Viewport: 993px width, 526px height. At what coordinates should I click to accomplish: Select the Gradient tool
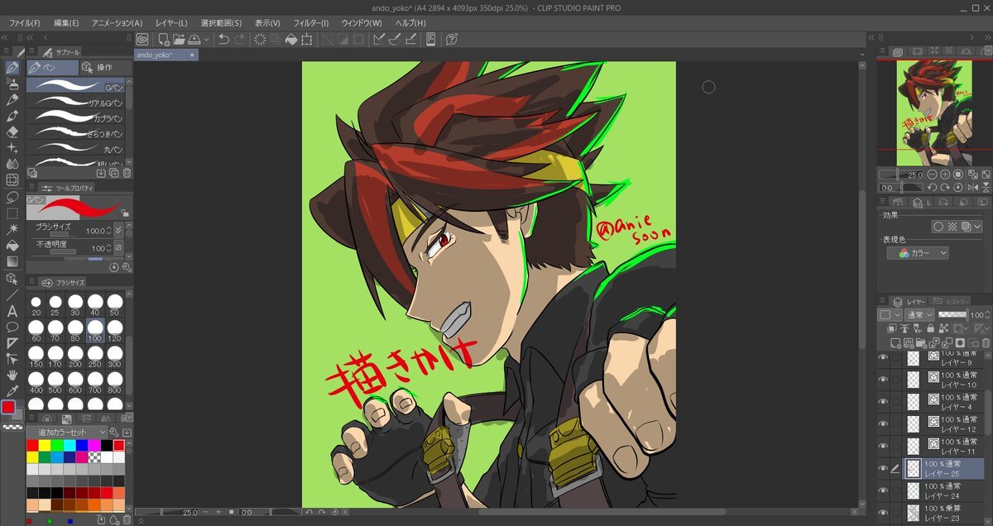click(x=12, y=261)
